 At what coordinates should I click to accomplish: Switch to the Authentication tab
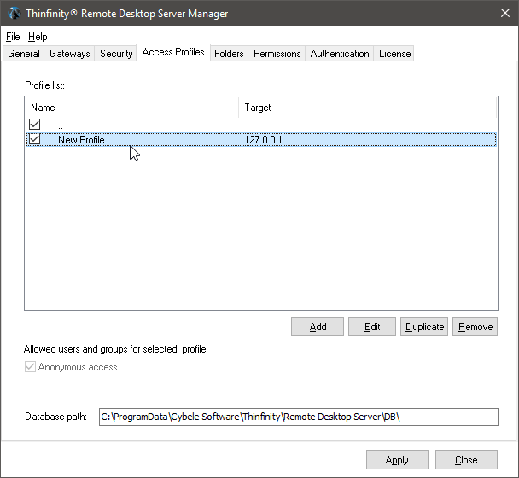point(340,54)
